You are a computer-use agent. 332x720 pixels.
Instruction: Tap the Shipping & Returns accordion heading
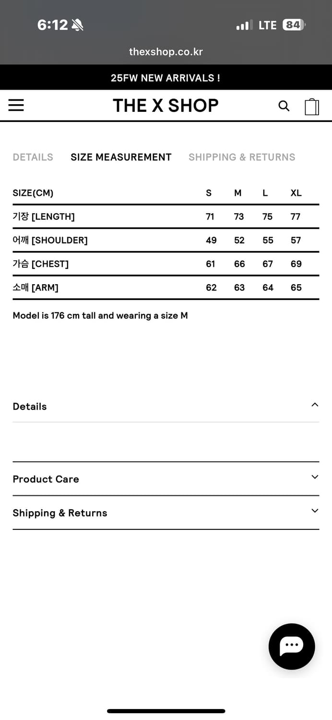coord(60,513)
